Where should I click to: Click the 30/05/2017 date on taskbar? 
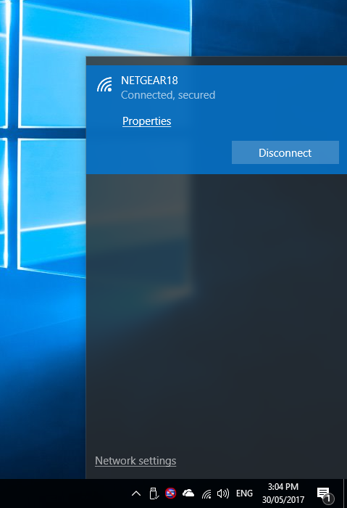point(283,500)
